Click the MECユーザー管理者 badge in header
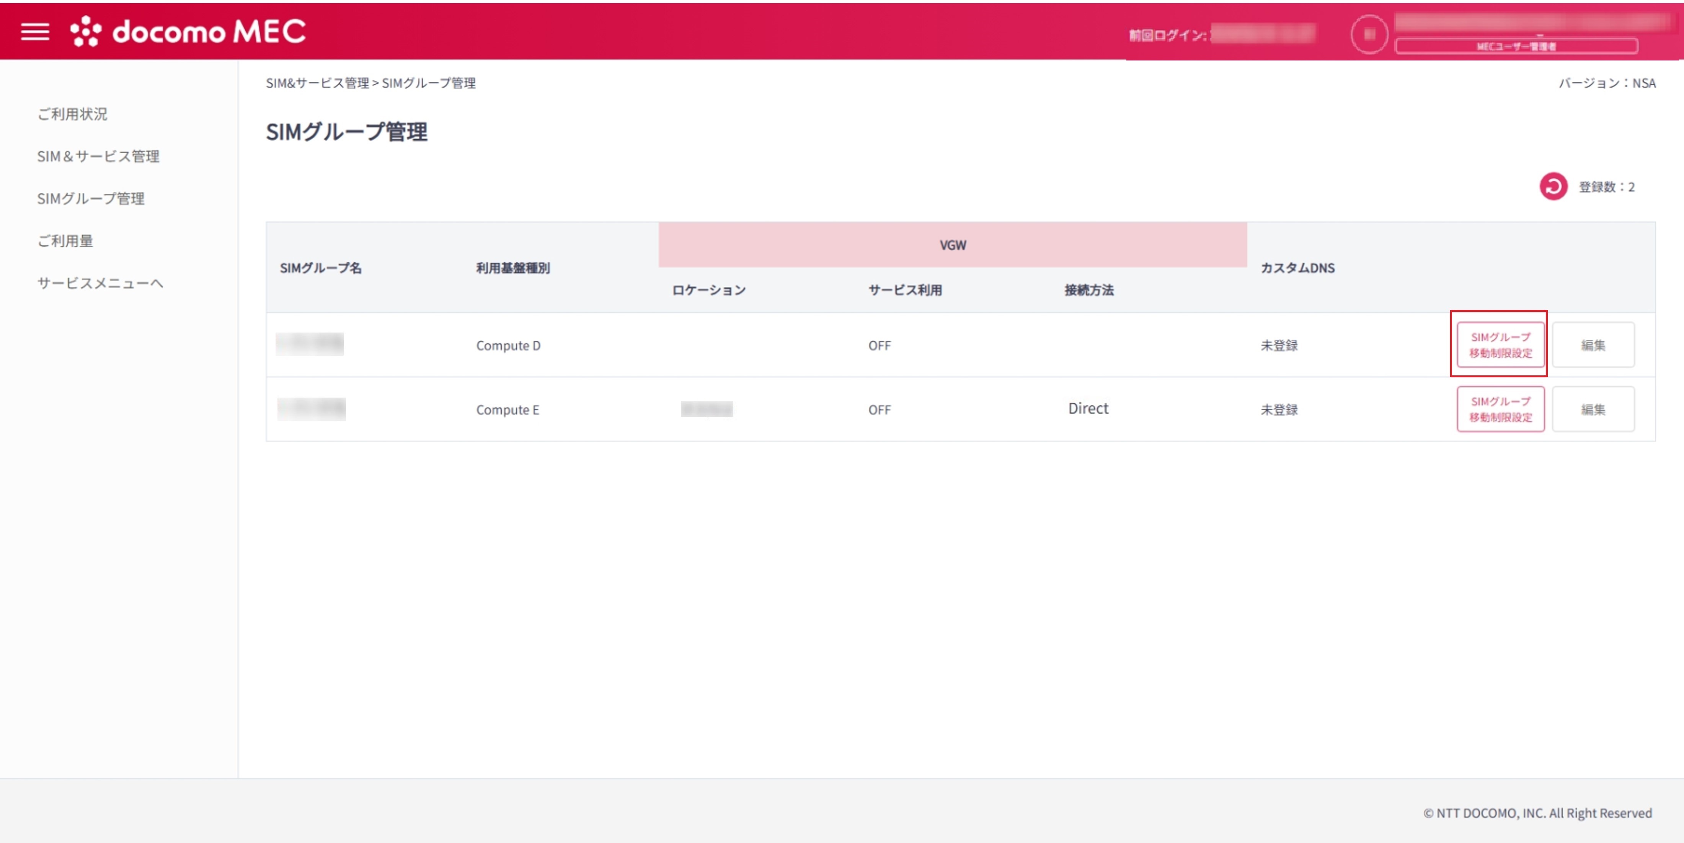The width and height of the screenshot is (1684, 843). click(1516, 46)
